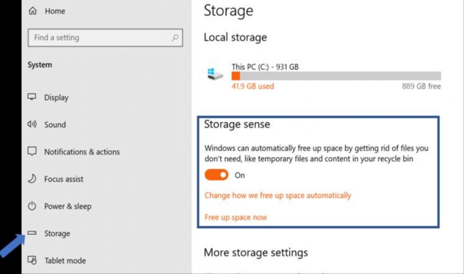The height and width of the screenshot is (274, 464).
Task: Click the Notifications speech bubble icon
Action: click(x=32, y=151)
